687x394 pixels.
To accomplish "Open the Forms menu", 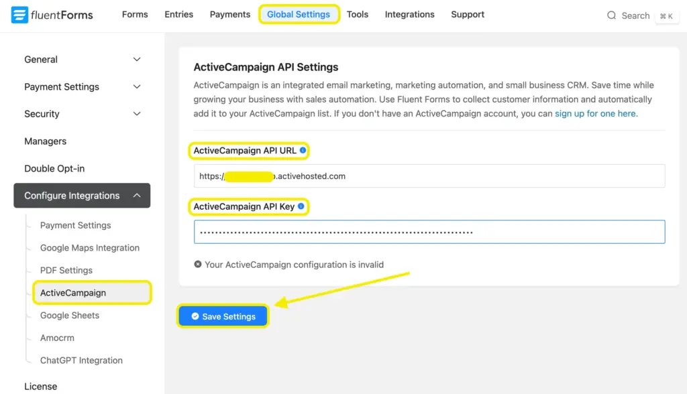I will click(x=135, y=14).
